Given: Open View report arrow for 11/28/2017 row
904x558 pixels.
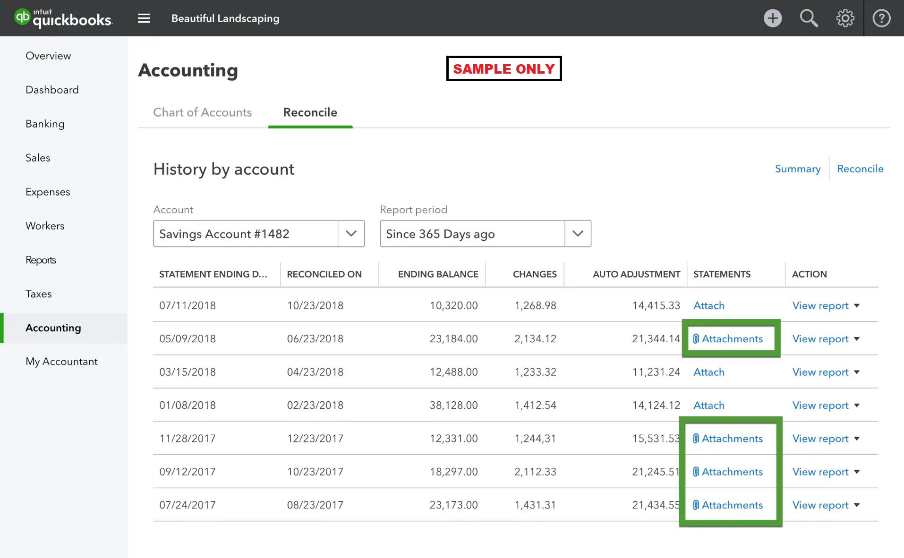Looking at the screenshot, I should tap(857, 439).
